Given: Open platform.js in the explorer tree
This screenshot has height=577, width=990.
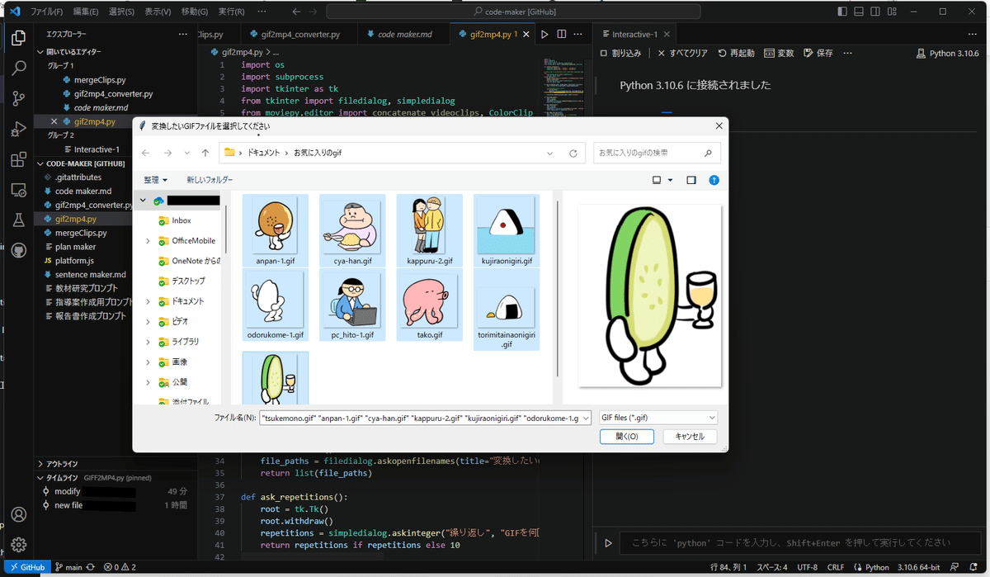Looking at the screenshot, I should [x=75, y=261].
